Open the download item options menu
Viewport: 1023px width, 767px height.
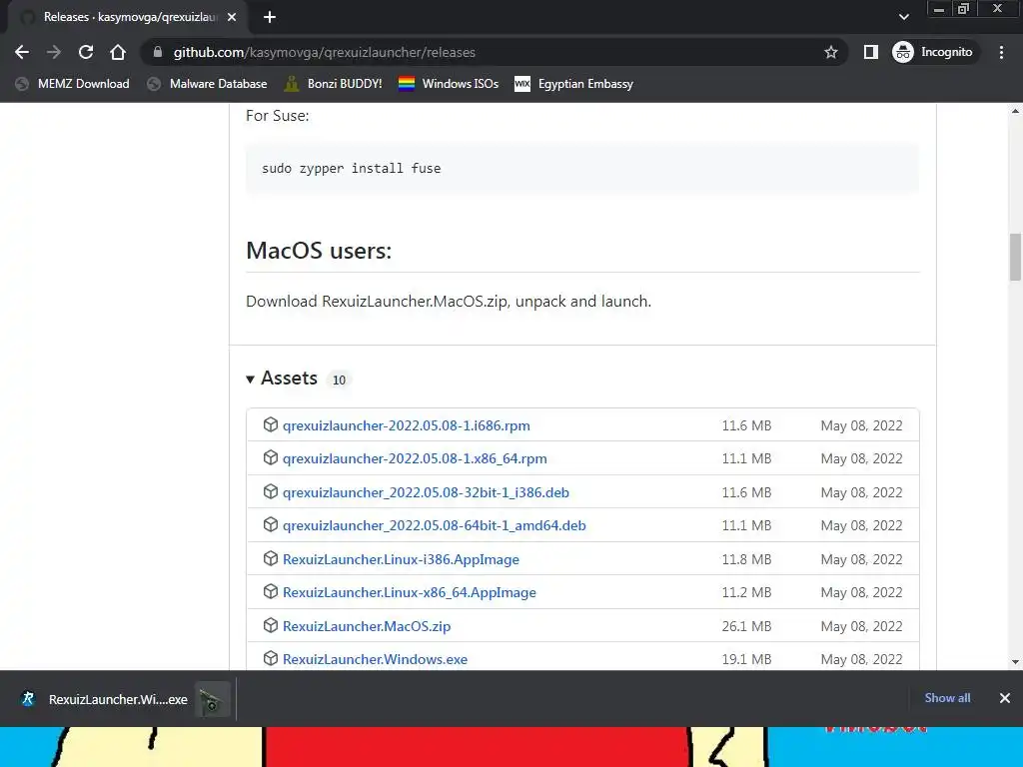pyautogui.click(x=213, y=699)
